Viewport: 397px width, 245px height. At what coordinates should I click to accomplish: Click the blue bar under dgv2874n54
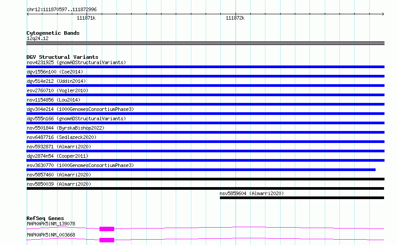point(205,160)
